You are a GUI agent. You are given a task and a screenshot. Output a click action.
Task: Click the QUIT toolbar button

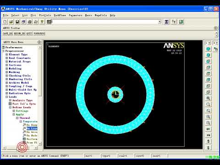coord(29,33)
